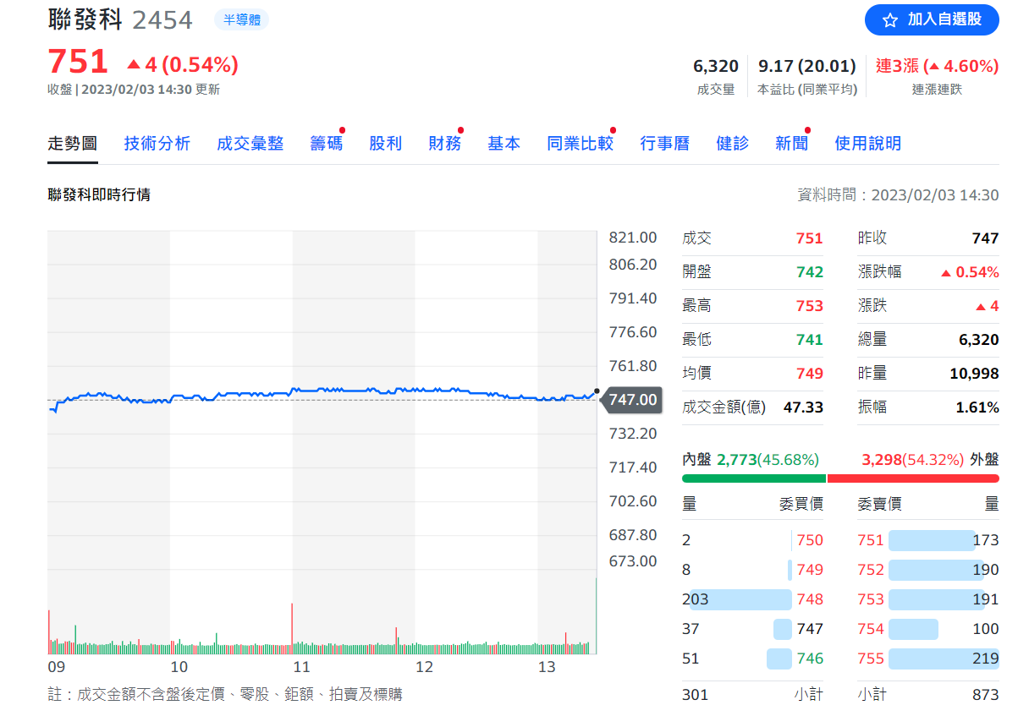Click the ask 小計 total 873
The height and width of the screenshot is (727, 1018).
pyautogui.click(x=986, y=695)
